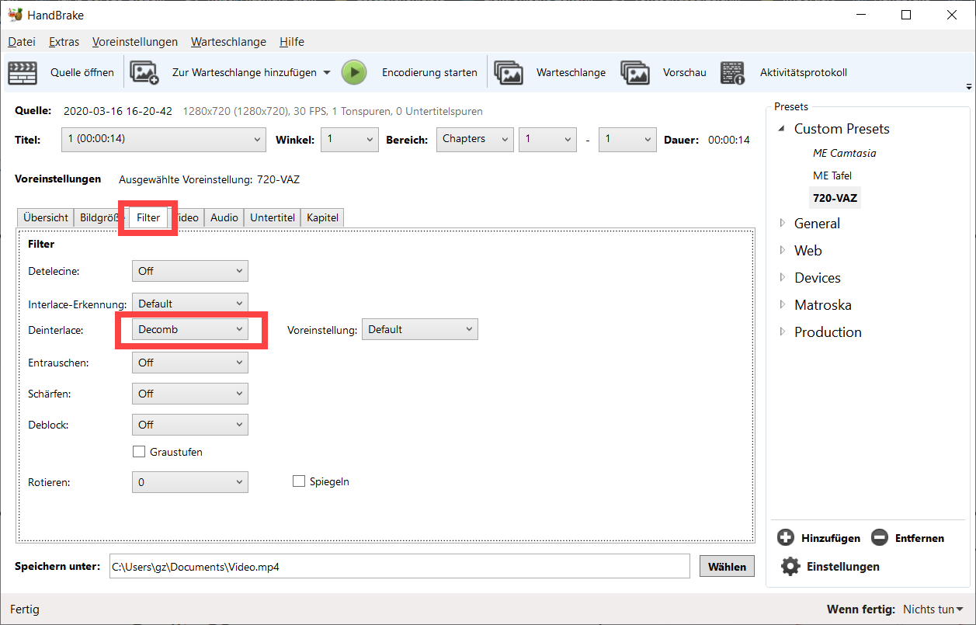Click the source name 2020-03-16 16-20-42
Screen dimensions: 976x625
click(x=118, y=112)
